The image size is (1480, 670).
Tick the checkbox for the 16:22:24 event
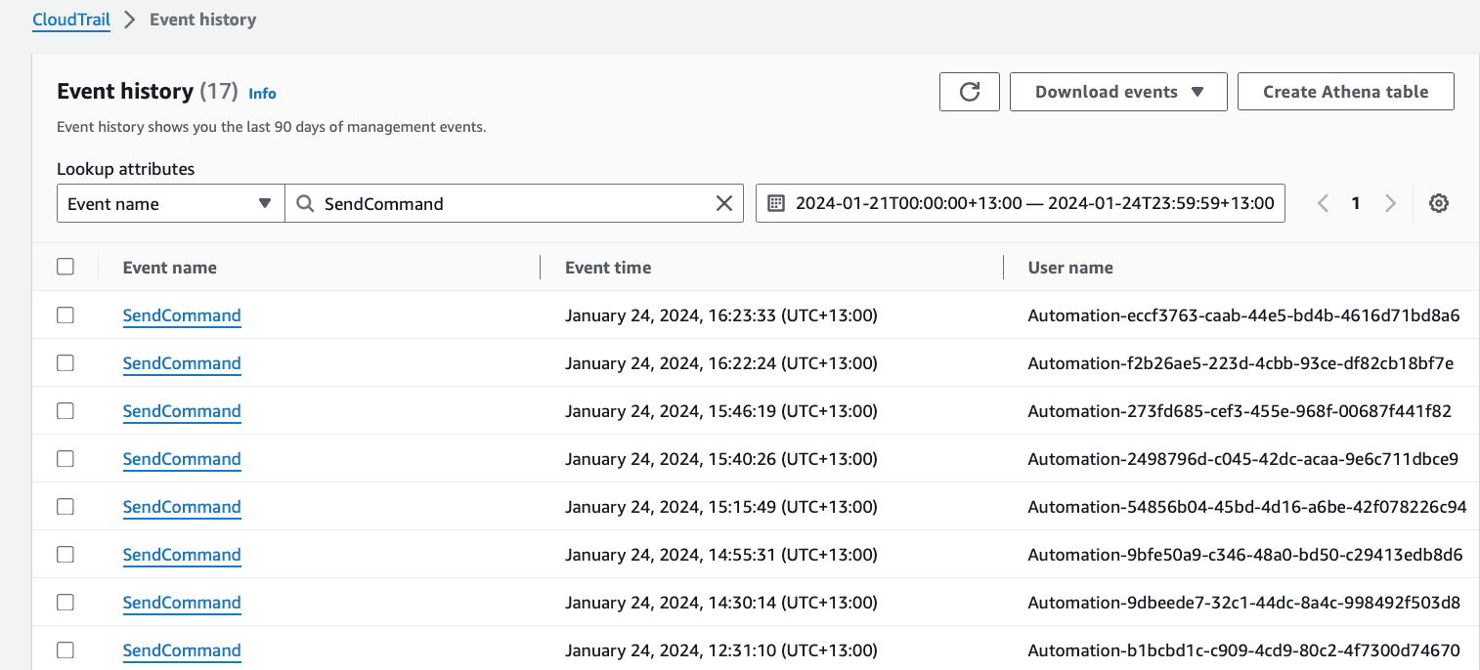[x=65, y=362]
